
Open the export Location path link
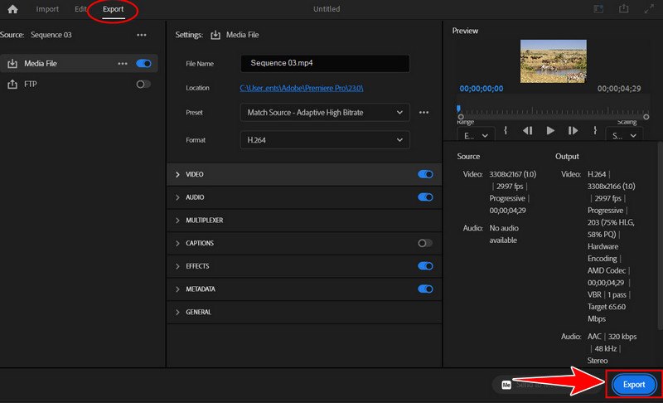(302, 88)
